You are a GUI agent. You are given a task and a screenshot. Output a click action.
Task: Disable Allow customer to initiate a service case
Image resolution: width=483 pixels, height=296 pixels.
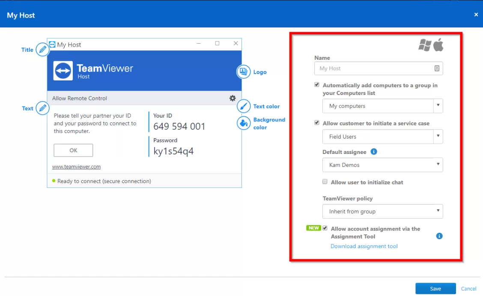coord(317,122)
